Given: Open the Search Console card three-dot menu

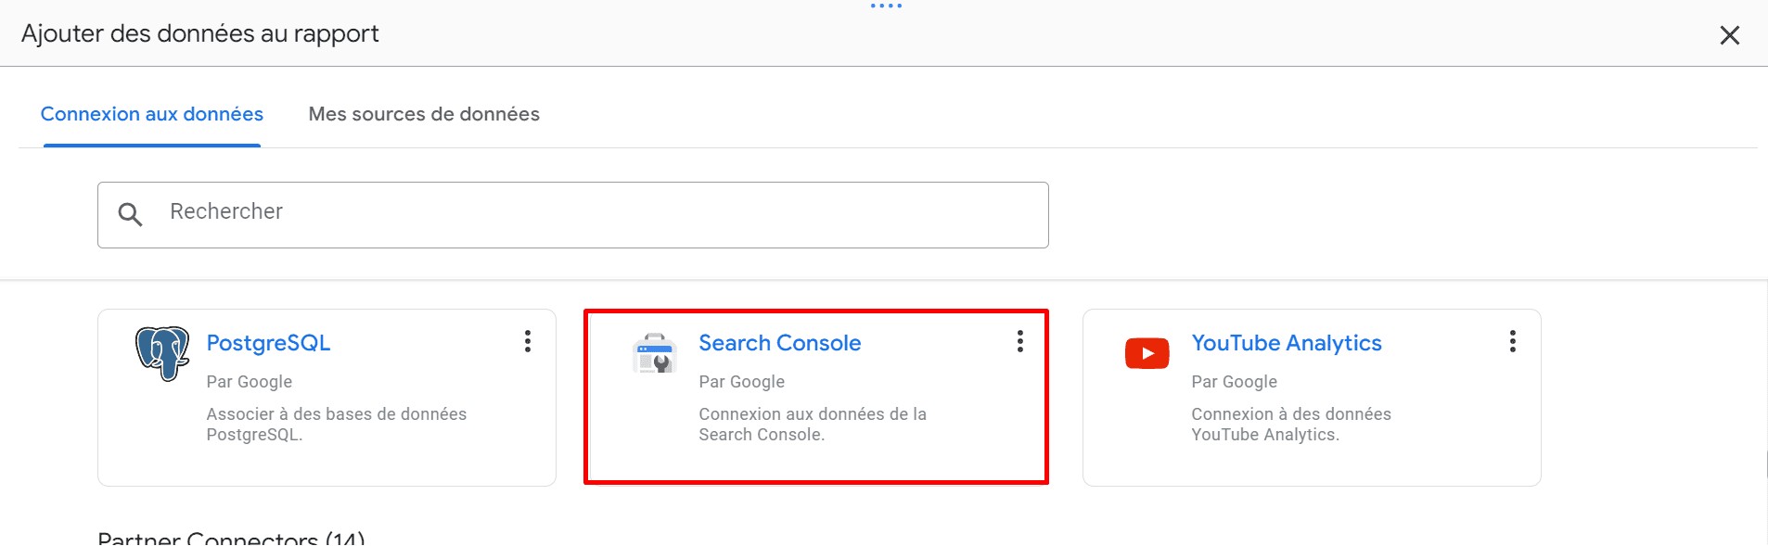Looking at the screenshot, I should click(x=1020, y=341).
